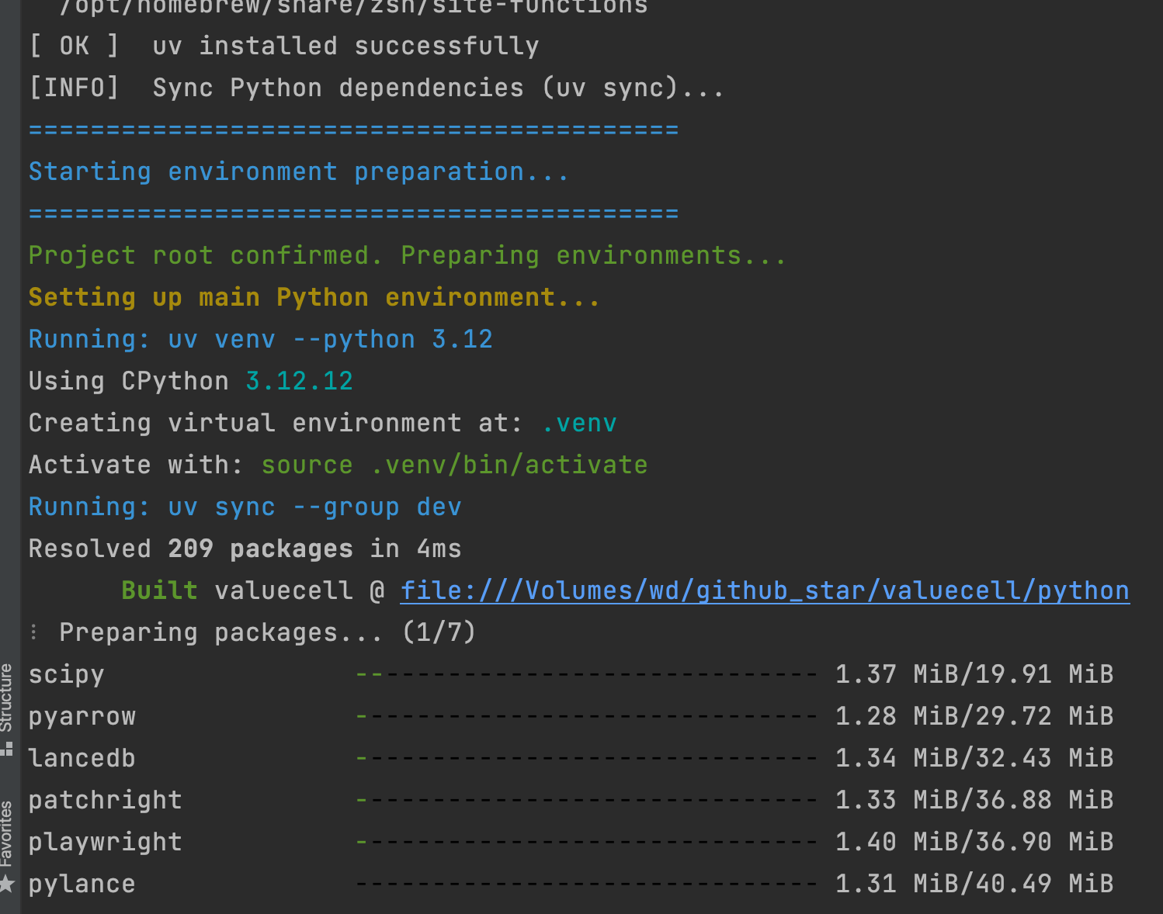Viewport: 1163px width, 914px height.
Task: Open the Favorites side tab
Action: tap(7, 834)
